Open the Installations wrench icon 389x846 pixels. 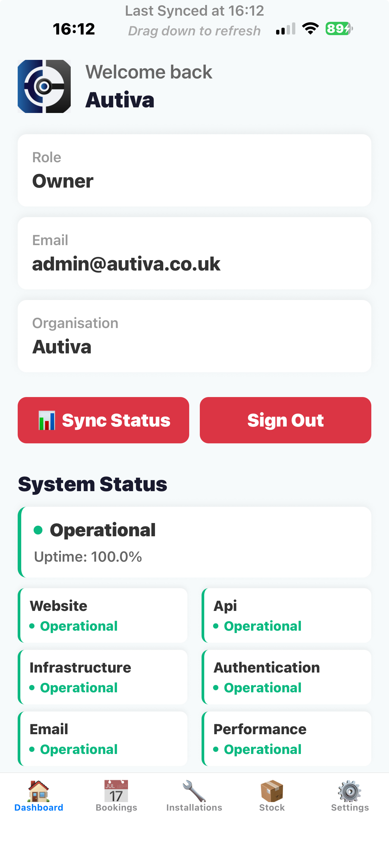(194, 791)
